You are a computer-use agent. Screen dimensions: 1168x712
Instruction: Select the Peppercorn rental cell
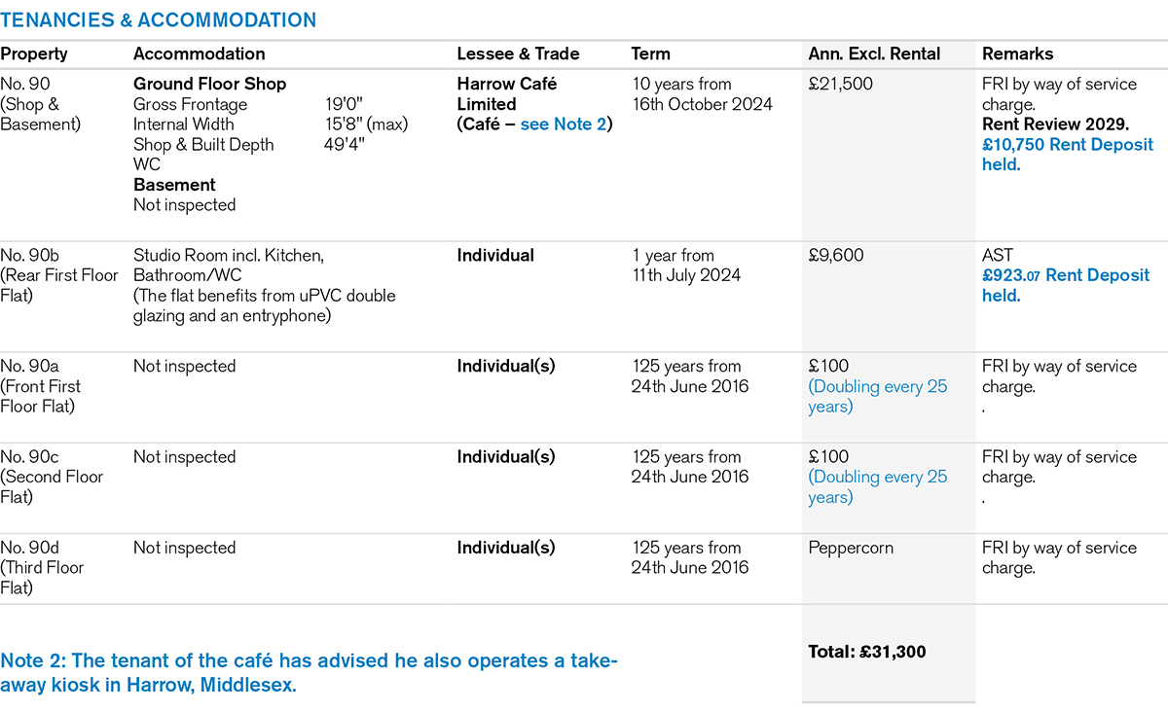[x=850, y=548]
